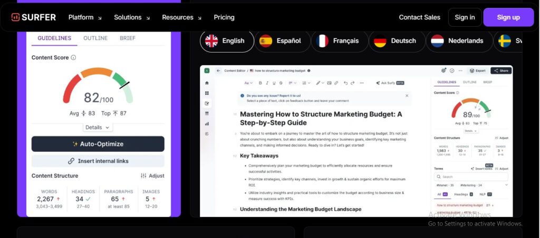The image size is (540, 238).
Task: Open Ask Surfy BETA assistant
Action: [x=390, y=83]
